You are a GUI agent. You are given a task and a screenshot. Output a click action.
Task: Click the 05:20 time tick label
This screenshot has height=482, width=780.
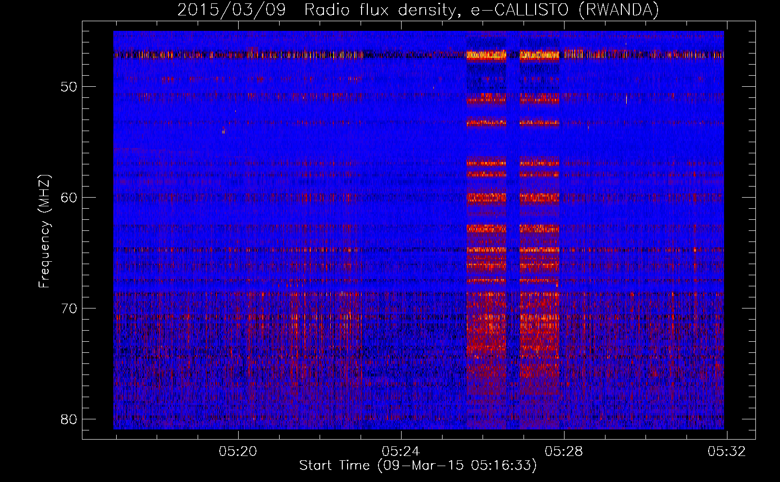click(238, 451)
